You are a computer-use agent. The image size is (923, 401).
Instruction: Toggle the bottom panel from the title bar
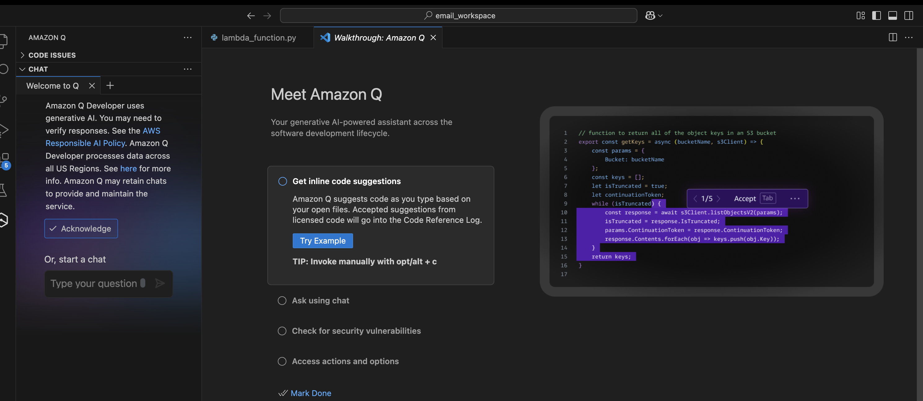point(893,15)
